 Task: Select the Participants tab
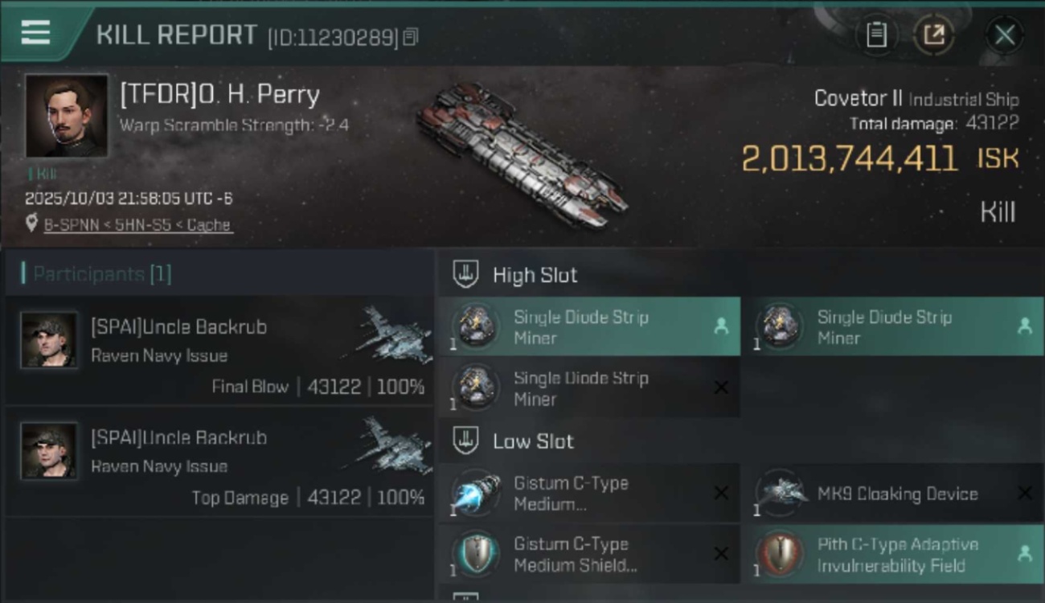coord(96,273)
